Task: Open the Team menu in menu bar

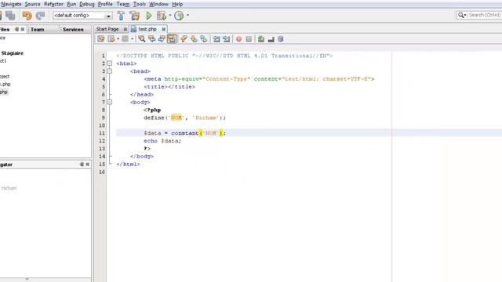Action: (123, 4)
